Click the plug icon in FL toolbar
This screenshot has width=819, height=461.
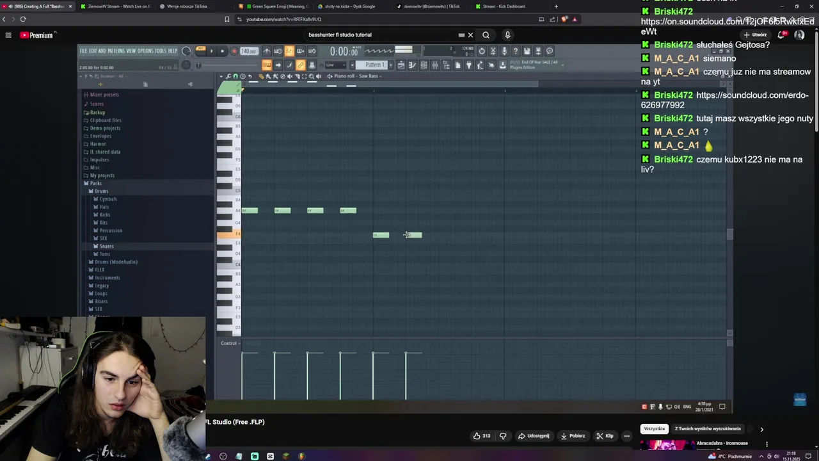tap(469, 65)
